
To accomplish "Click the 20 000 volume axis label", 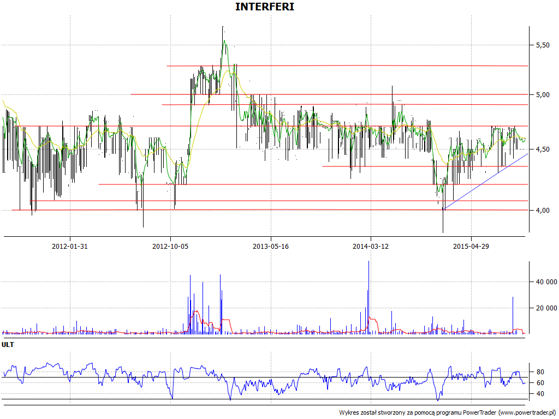I will (x=546, y=308).
